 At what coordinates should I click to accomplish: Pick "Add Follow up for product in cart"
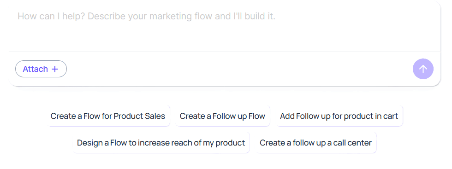tap(339, 116)
